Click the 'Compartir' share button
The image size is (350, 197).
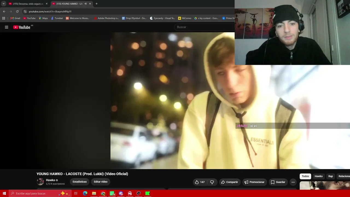(x=229, y=182)
